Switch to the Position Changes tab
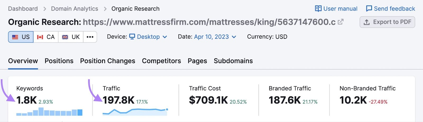The width and height of the screenshot is (423, 122). coord(108,61)
